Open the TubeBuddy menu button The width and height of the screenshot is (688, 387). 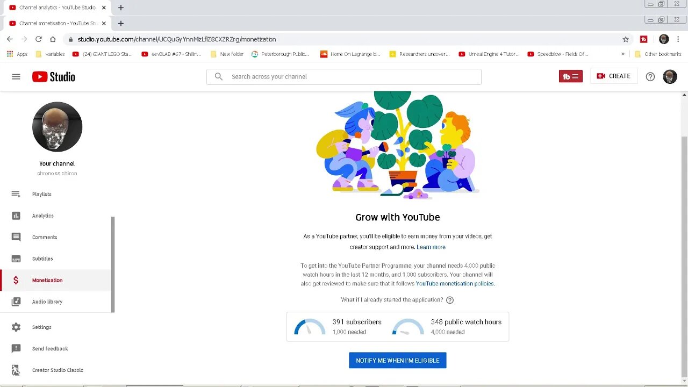click(x=570, y=76)
